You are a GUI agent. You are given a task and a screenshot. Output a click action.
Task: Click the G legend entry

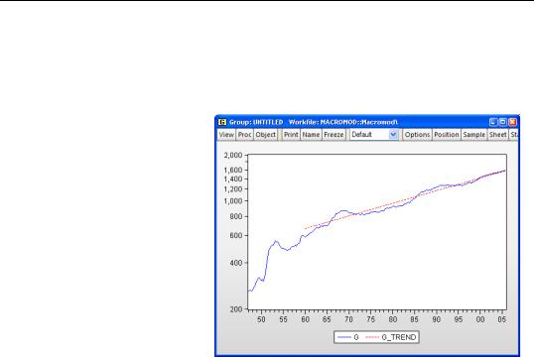pyautogui.click(x=348, y=337)
